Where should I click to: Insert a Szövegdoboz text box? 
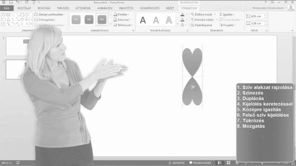pyautogui.click(x=44, y=20)
